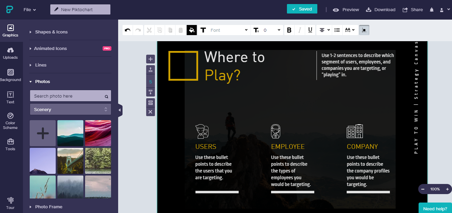This screenshot has height=213, width=452.
Task: Add a new block with plus button
Action: (151, 59)
